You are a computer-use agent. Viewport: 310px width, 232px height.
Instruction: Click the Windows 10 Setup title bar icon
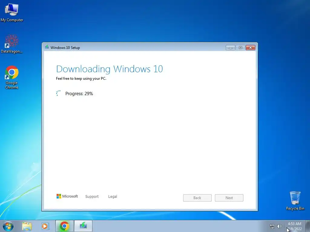coord(47,47)
